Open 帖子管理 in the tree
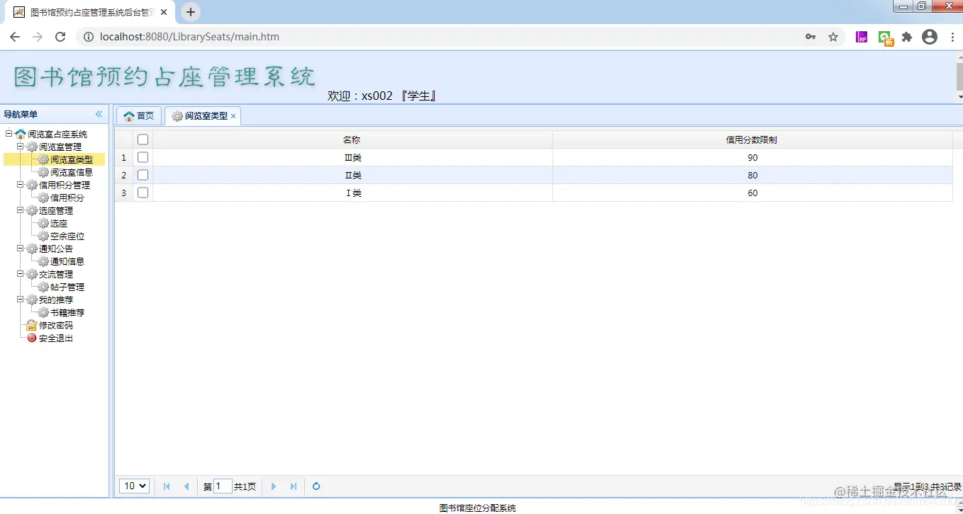The image size is (963, 514). (x=67, y=287)
